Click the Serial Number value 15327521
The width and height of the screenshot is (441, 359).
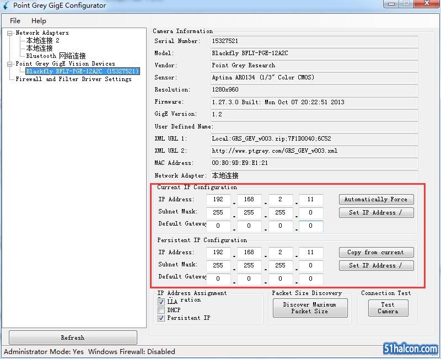pos(314,41)
